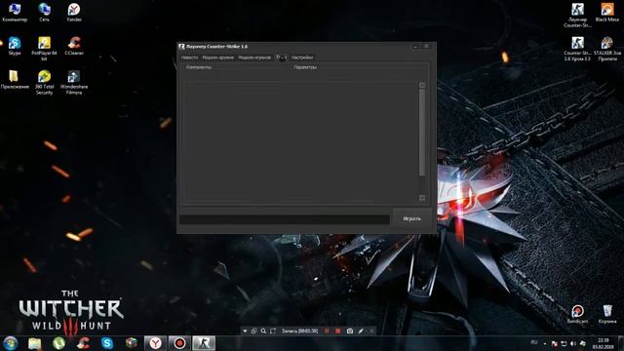624x351 pixels.
Task: Click the Компоненты column header
Action: pos(199,67)
